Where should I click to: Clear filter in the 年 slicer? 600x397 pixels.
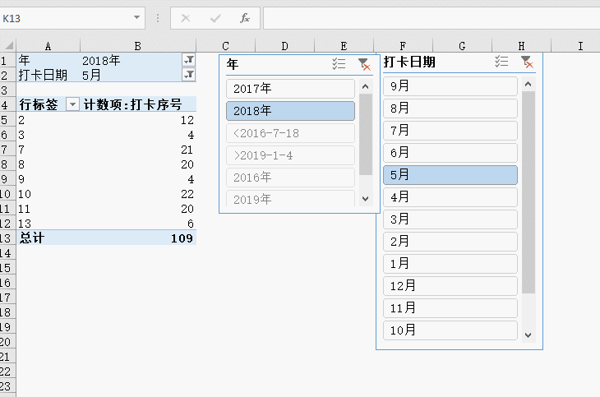click(x=364, y=64)
